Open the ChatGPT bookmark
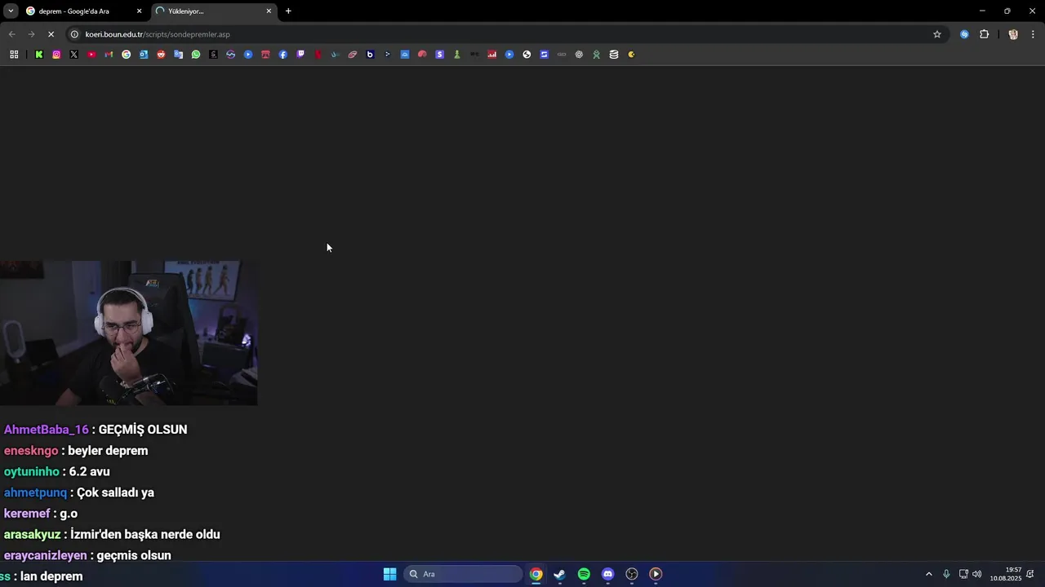 click(579, 55)
